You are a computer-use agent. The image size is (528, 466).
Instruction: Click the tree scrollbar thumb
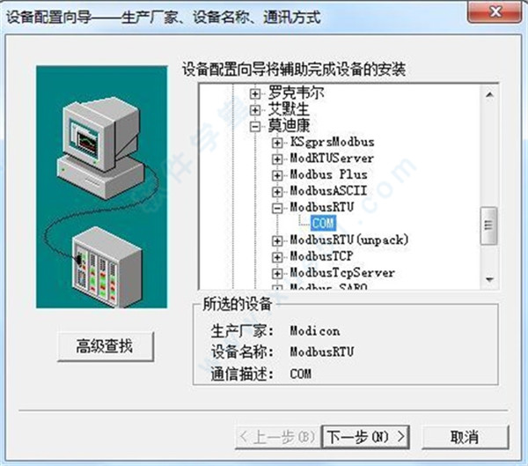pyautogui.click(x=489, y=226)
